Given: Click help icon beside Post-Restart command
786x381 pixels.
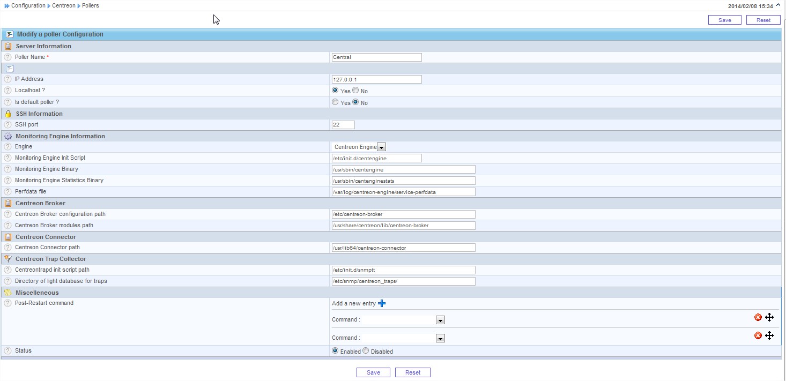Looking at the screenshot, I should pos(8,303).
